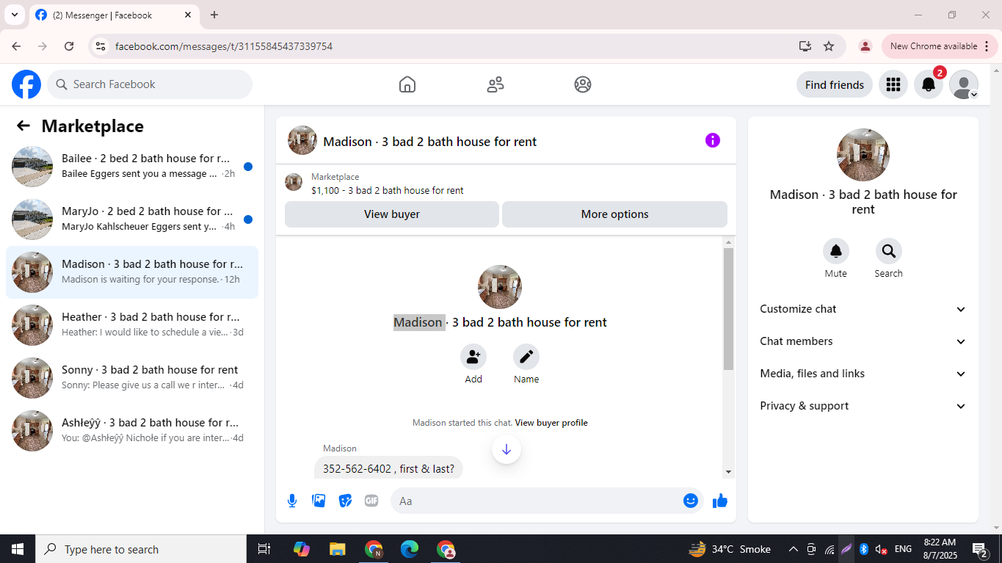
Task: Open Ashłeŷŷ 3 bad 2 bath conversation
Action: coord(132,431)
